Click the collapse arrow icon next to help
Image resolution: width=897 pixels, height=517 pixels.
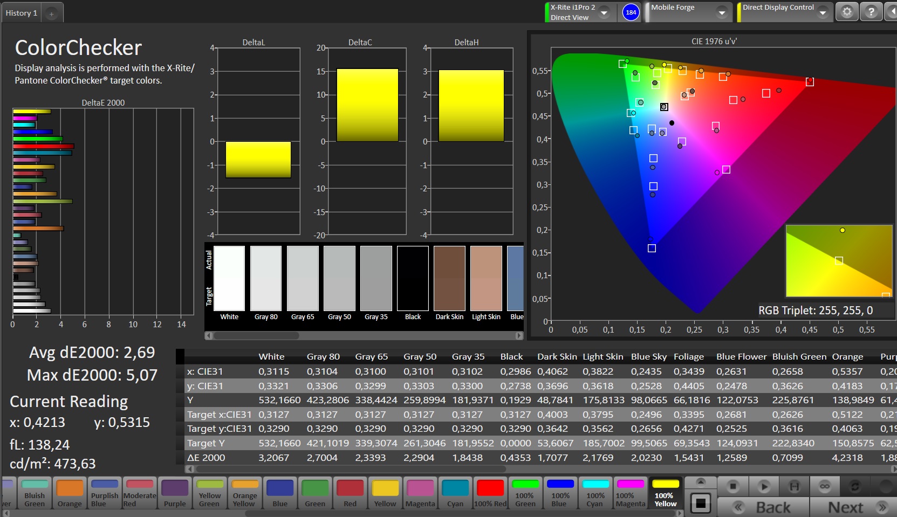click(x=892, y=12)
